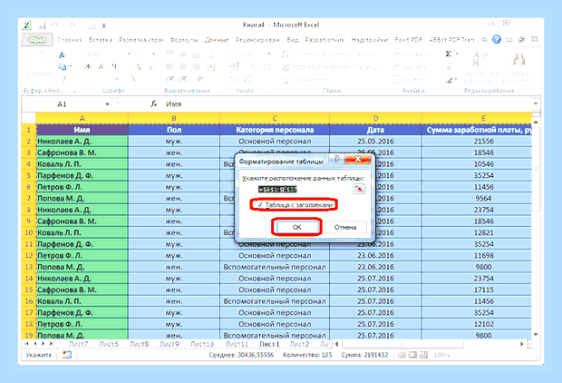Click 'Сумма: 2191432' in status bar
The image size is (562, 383).
pyautogui.click(x=364, y=355)
